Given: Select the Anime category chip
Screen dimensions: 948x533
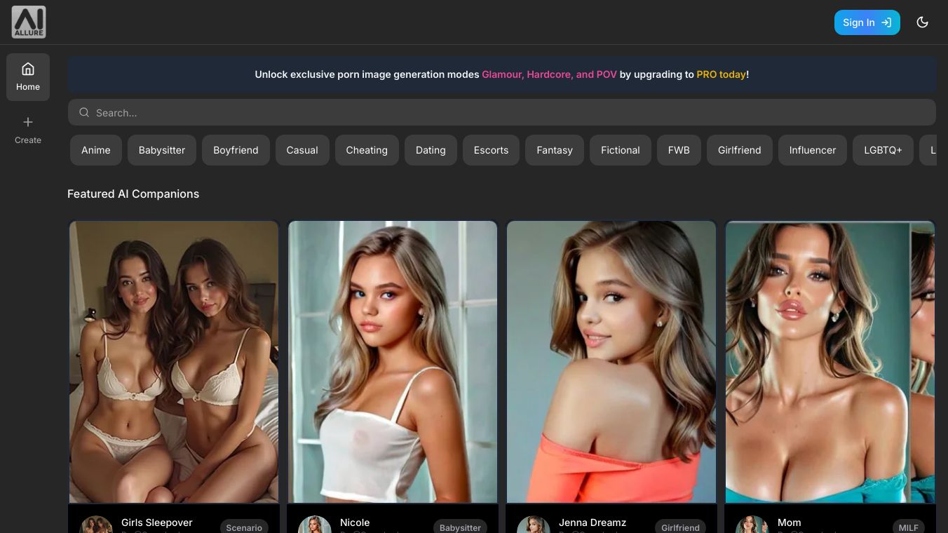Looking at the screenshot, I should coord(96,150).
